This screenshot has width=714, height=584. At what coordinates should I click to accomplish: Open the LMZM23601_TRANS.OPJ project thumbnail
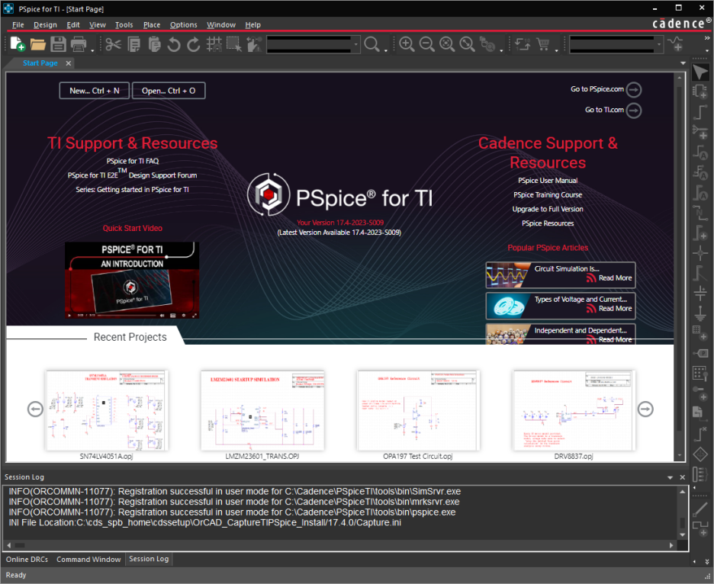click(x=262, y=410)
